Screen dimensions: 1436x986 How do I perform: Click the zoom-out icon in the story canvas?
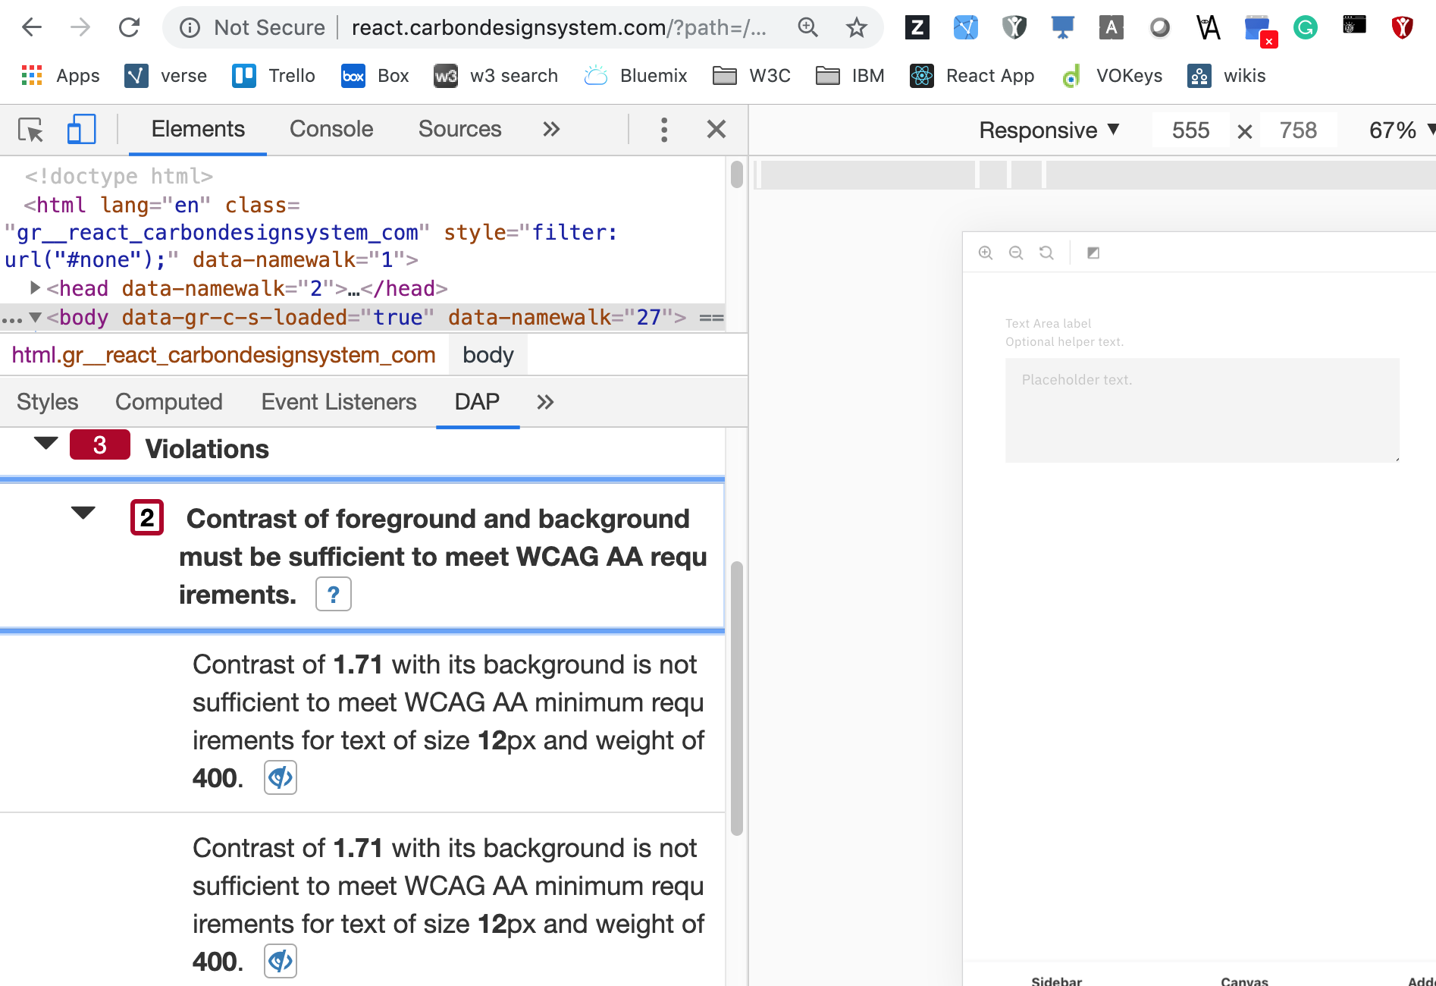(x=1016, y=253)
